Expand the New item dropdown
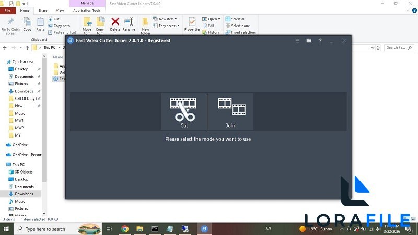The image size is (418, 235). (165, 19)
